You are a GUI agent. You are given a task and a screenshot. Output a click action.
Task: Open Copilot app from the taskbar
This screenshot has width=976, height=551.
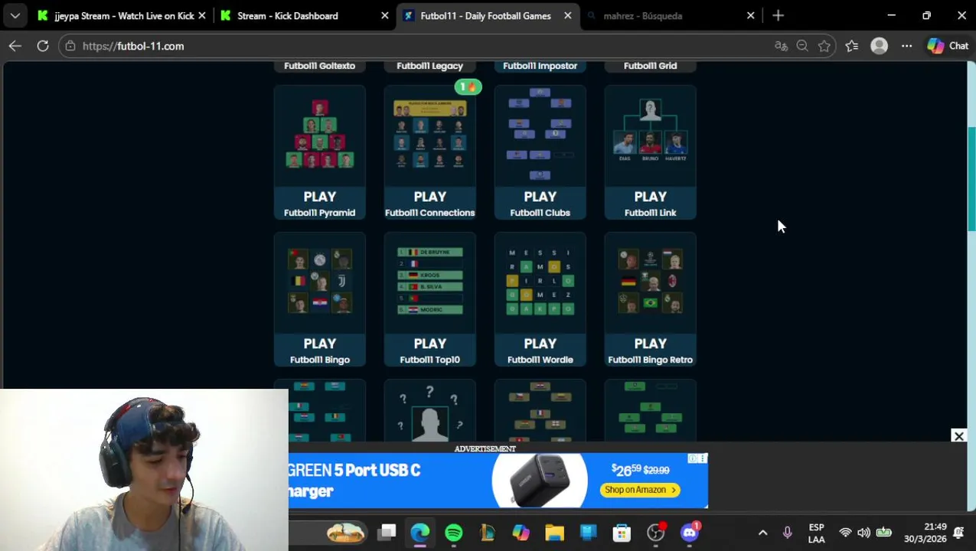[x=521, y=533]
